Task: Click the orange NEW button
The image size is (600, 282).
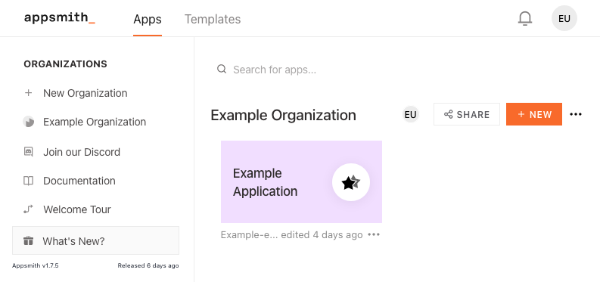Action: coord(534,114)
